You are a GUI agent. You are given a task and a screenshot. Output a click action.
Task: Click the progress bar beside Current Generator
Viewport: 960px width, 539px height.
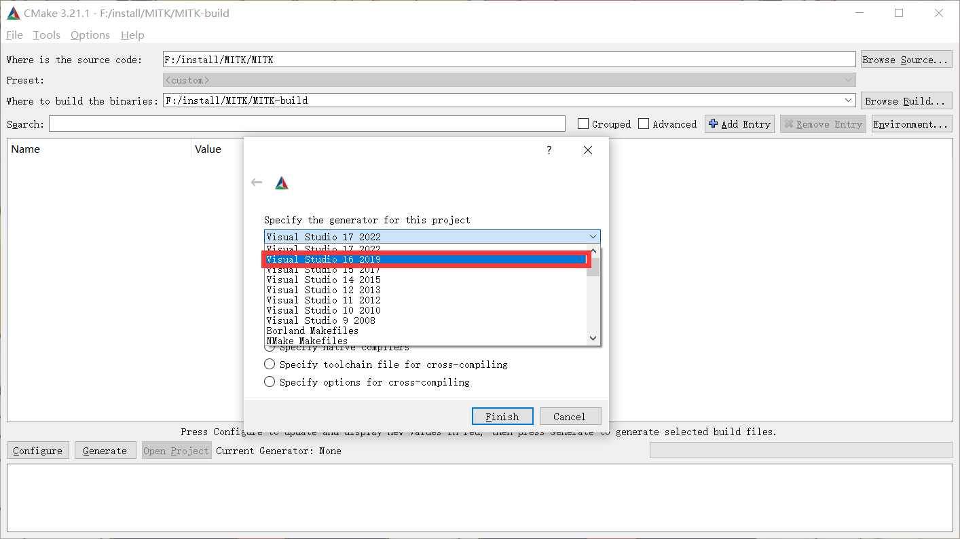(801, 450)
